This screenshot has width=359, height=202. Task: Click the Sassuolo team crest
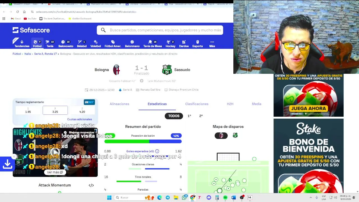point(167,70)
